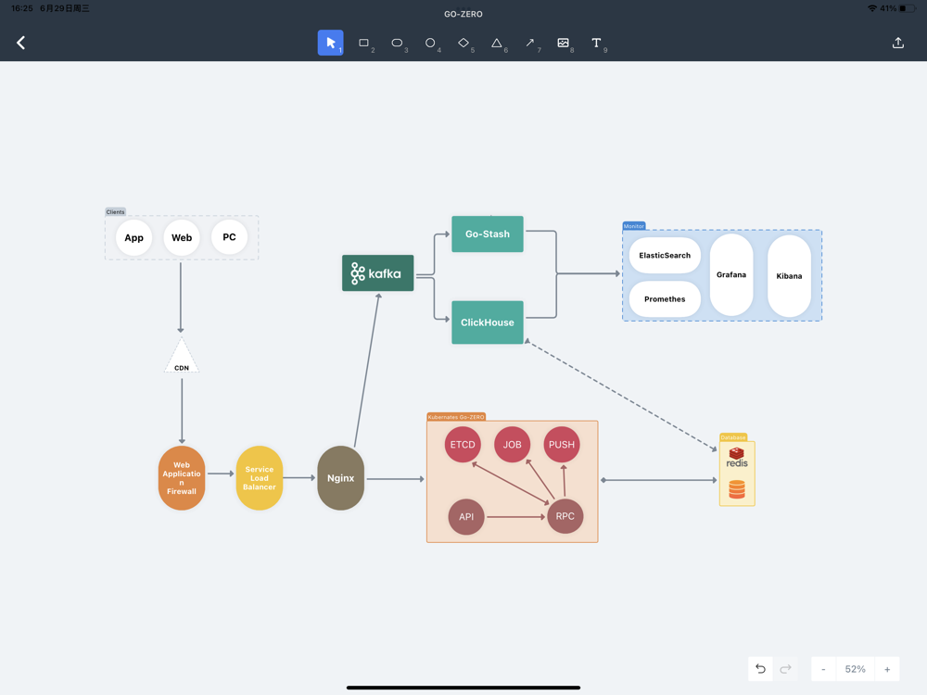Zoom in with the plus button
Image resolution: width=927 pixels, height=695 pixels.
pos(887,669)
